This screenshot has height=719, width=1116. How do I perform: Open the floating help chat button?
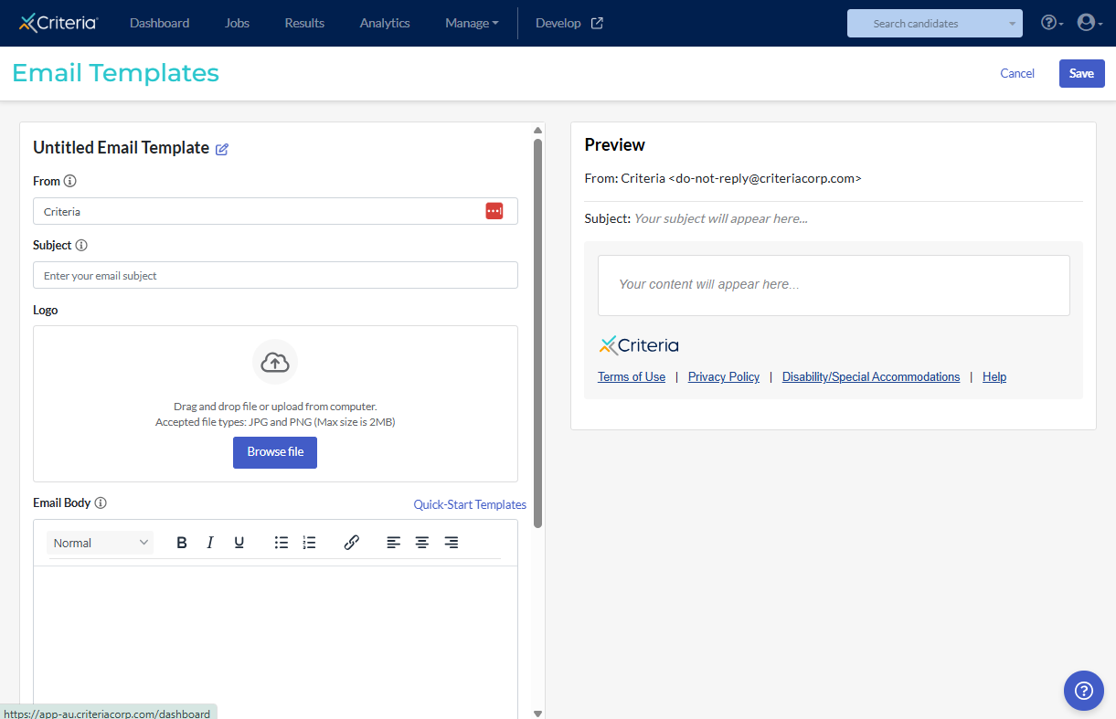pyautogui.click(x=1084, y=690)
